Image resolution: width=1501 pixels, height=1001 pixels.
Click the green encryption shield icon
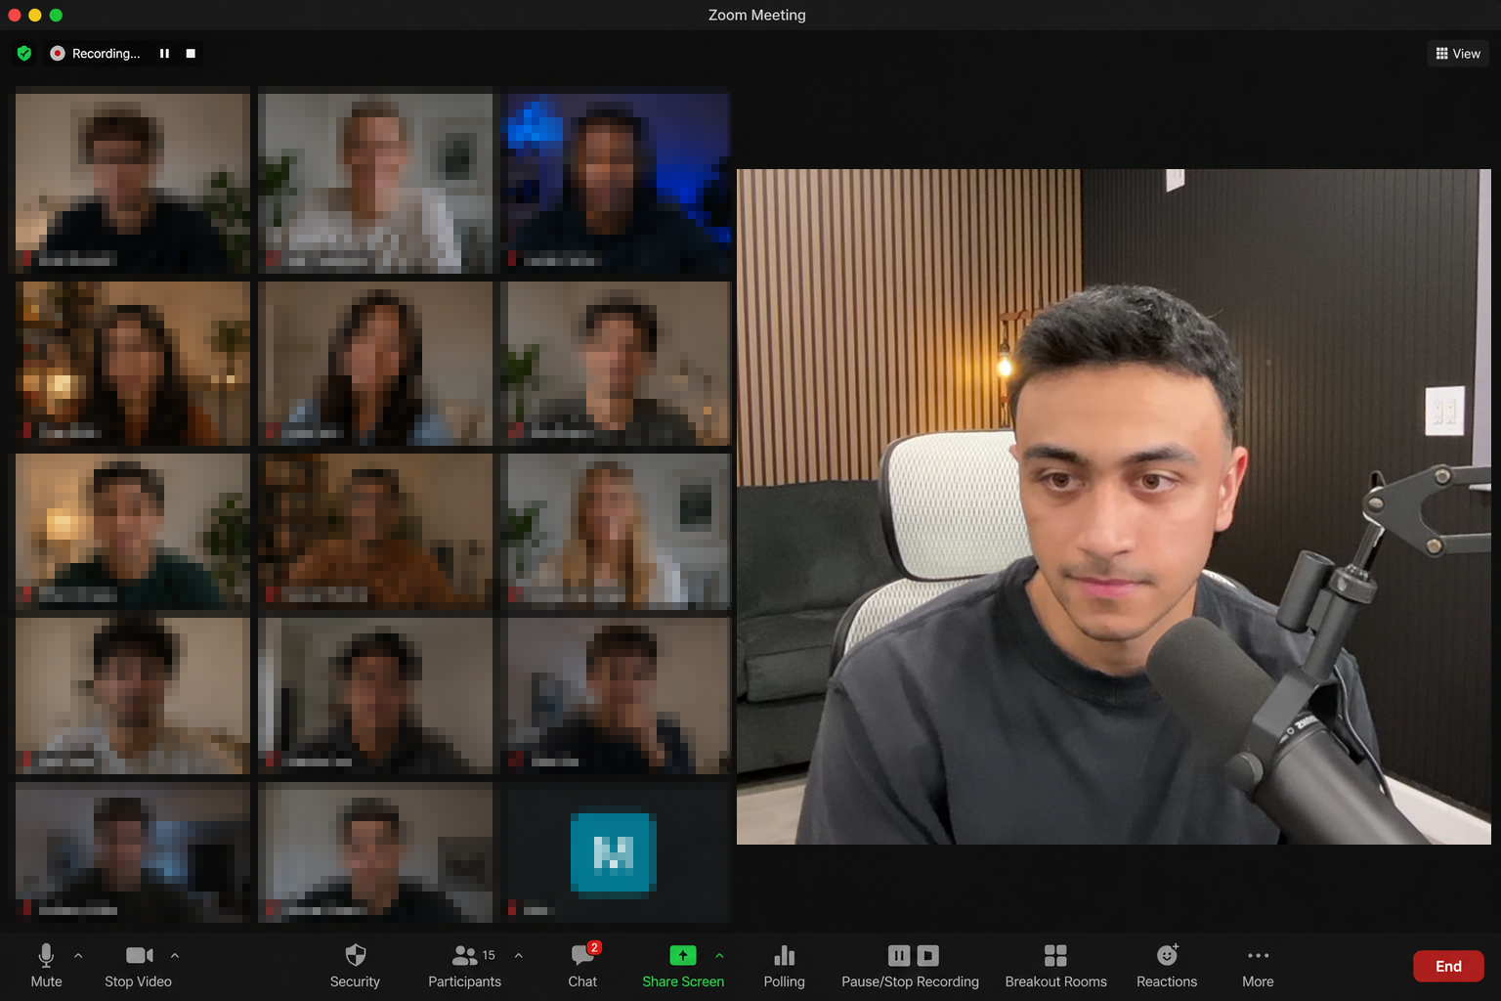click(24, 54)
